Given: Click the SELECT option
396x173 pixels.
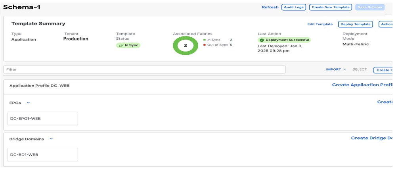Looking at the screenshot, I should pyautogui.click(x=360, y=69).
